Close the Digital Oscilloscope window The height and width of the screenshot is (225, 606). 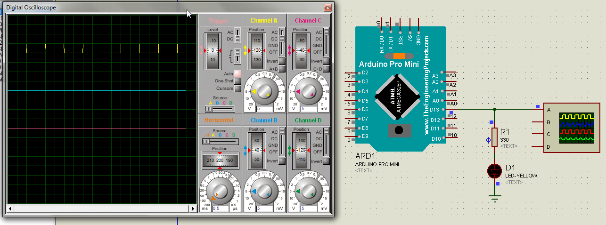tap(328, 8)
